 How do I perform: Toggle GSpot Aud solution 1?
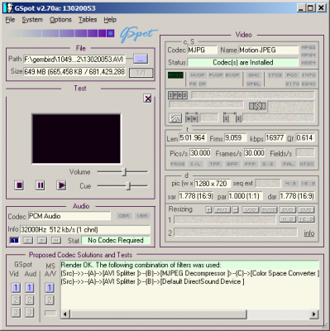(x=30, y=288)
